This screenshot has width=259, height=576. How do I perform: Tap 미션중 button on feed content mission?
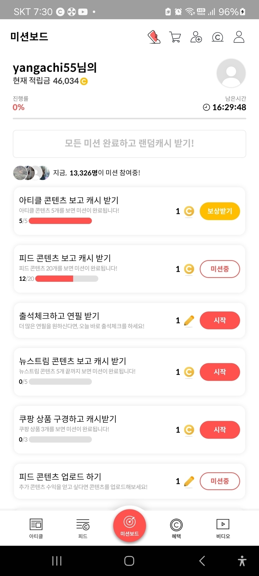pyautogui.click(x=220, y=269)
